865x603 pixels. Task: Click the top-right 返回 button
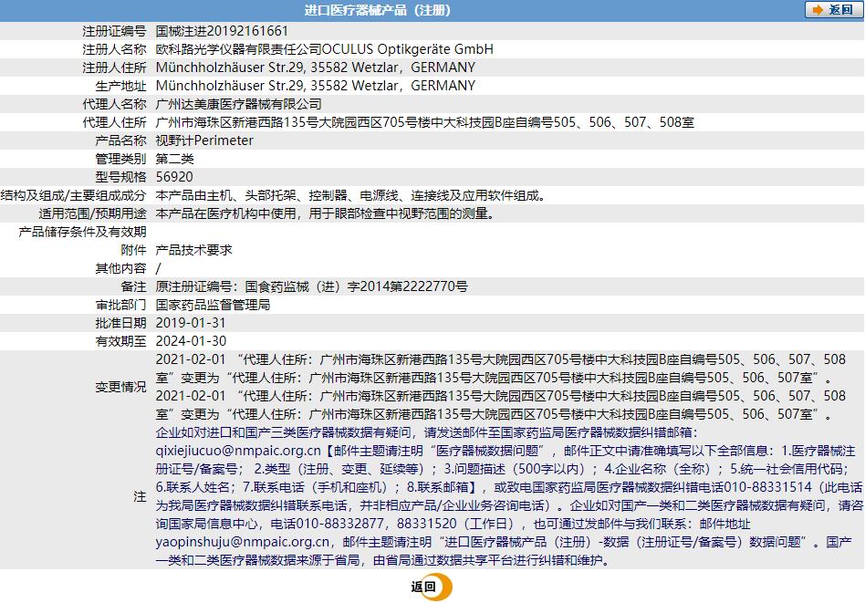[834, 10]
